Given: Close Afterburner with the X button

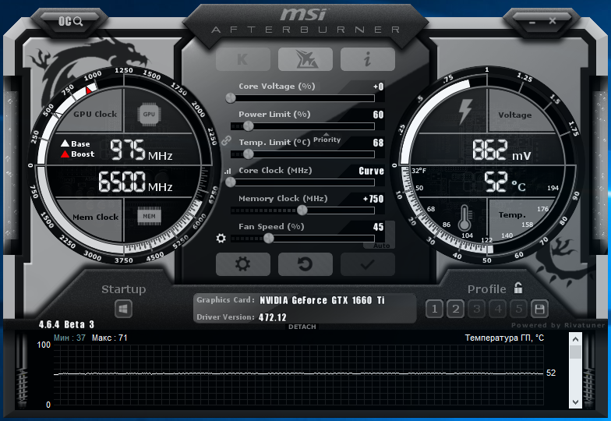Looking at the screenshot, I should 553,20.
